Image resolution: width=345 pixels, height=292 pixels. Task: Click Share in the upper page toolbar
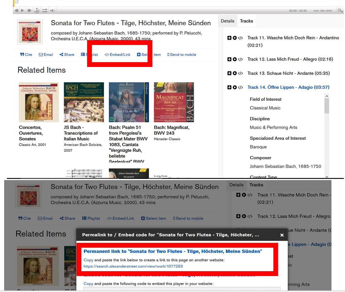tap(67, 55)
